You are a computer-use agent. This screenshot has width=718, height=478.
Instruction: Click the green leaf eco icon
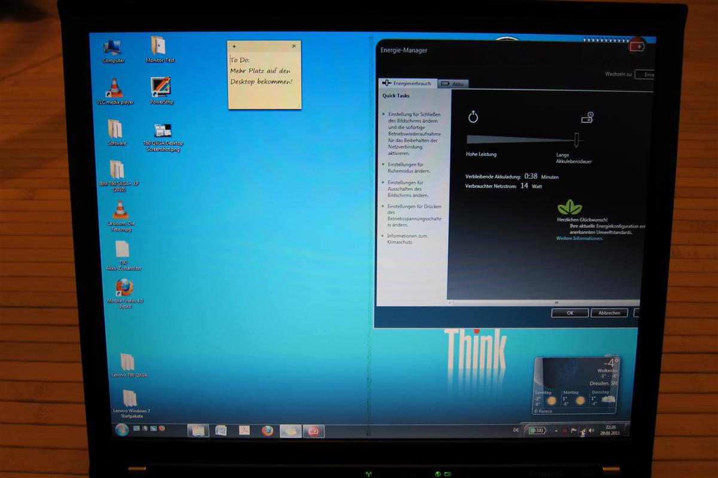[x=570, y=207]
